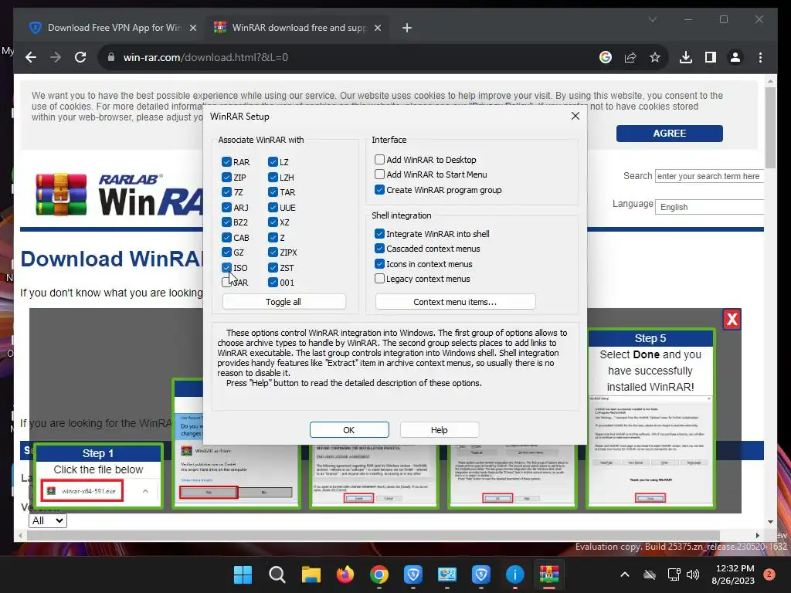This screenshot has width=791, height=593.
Task: Click OK in WinRAR Setup
Action: (349, 429)
